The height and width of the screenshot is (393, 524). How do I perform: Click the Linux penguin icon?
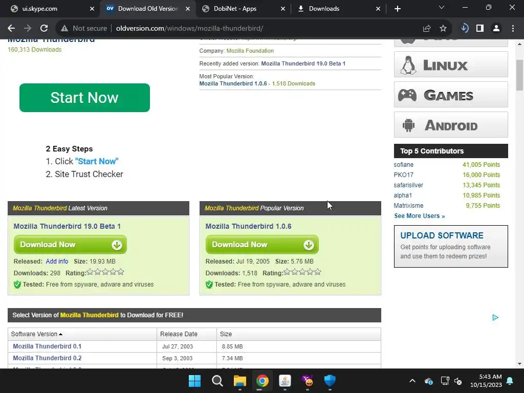point(408,65)
